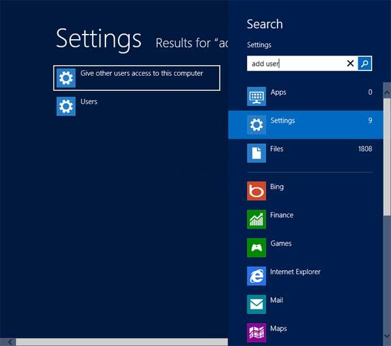Click the vertical scrollbar thumb in search pane
The width and height of the screenshot is (391, 346).
[387, 157]
